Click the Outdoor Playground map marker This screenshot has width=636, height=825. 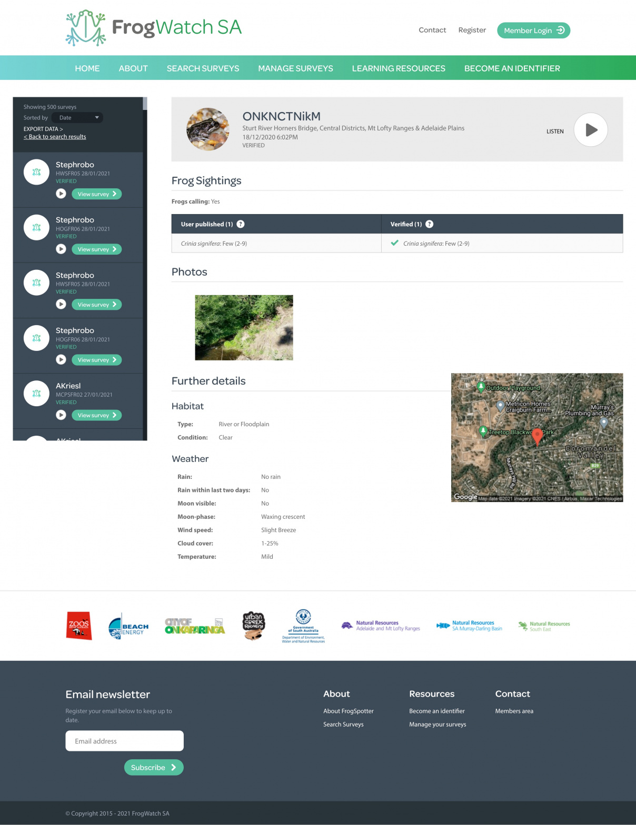pyautogui.click(x=481, y=387)
